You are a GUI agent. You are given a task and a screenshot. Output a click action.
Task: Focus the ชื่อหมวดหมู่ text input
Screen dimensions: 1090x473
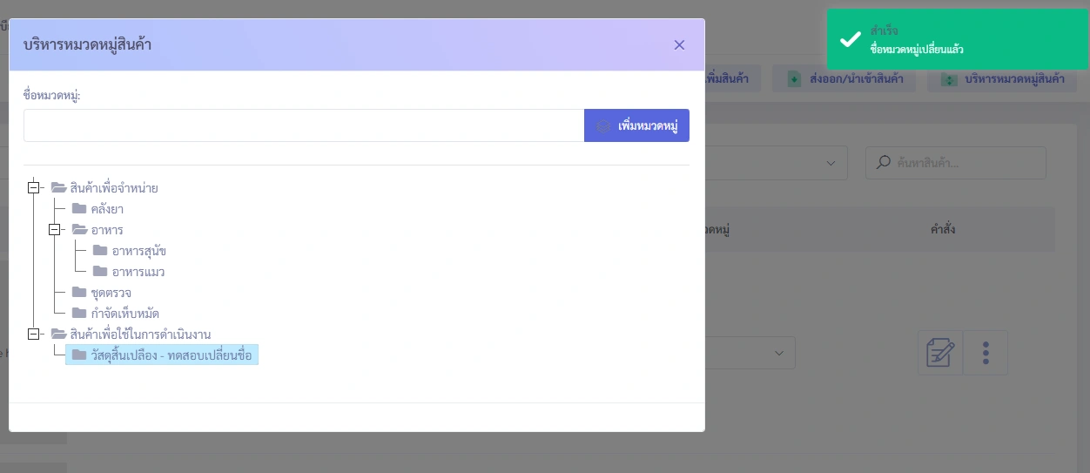pyautogui.click(x=303, y=125)
